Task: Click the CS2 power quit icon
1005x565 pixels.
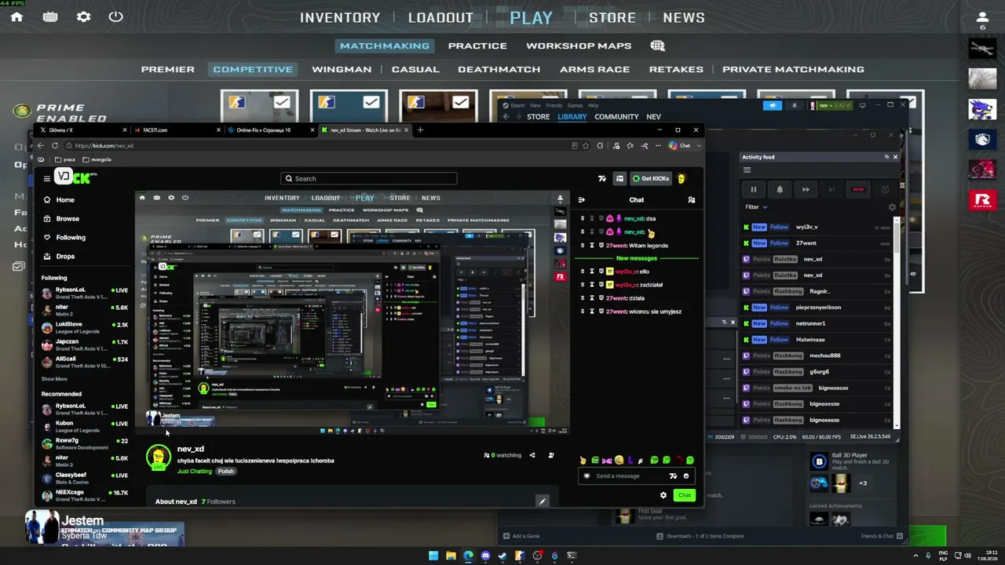Action: 115,16
